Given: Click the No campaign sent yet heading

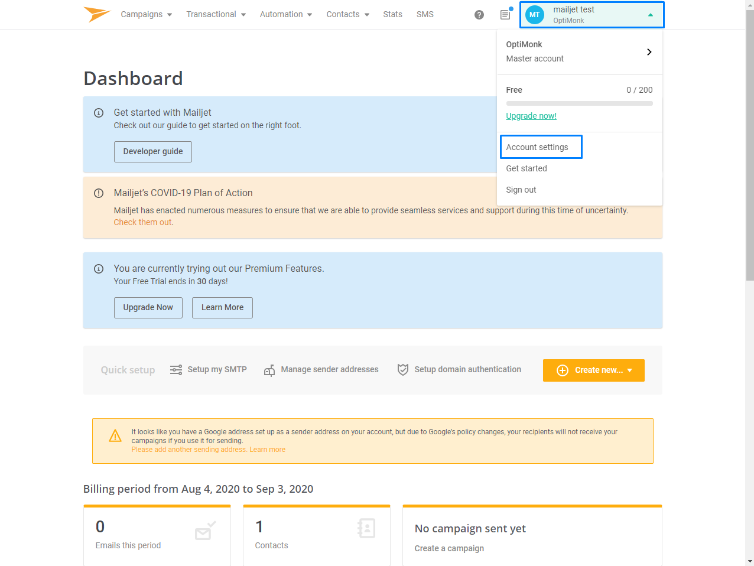Looking at the screenshot, I should [470, 529].
